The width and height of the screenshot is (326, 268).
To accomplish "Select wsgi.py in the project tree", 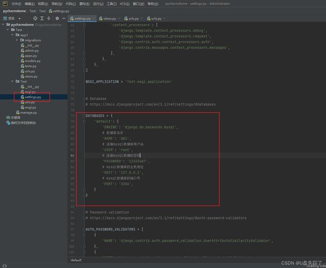I will [x=31, y=107].
